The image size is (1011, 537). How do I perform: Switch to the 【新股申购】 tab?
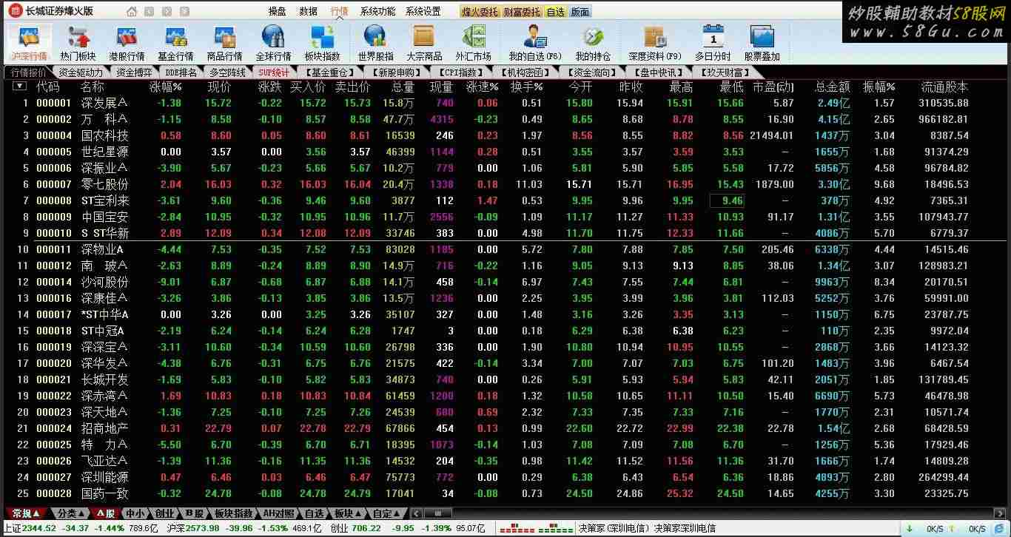398,72
